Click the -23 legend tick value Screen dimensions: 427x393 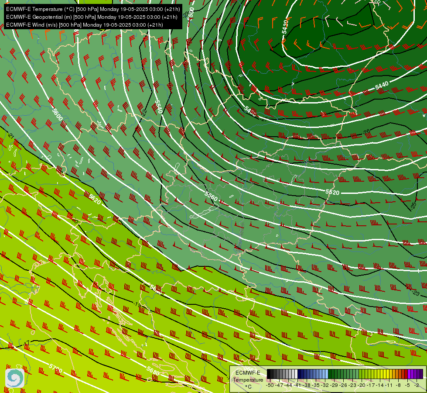352,385
